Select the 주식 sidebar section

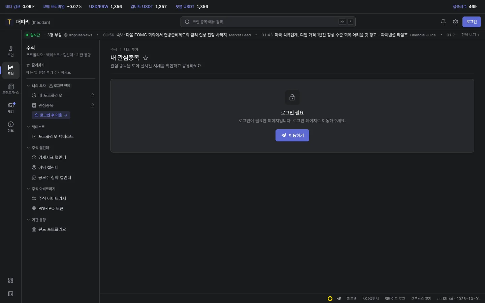[10, 70]
